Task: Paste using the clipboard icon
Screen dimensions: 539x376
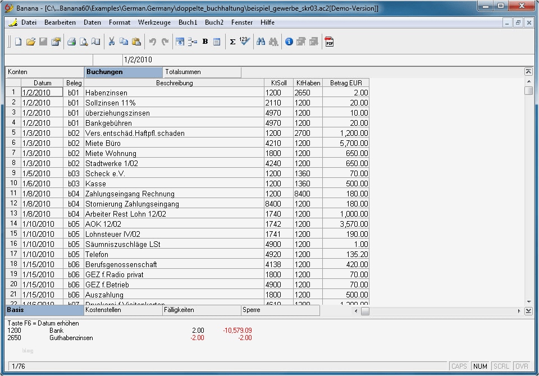Action: coord(136,42)
